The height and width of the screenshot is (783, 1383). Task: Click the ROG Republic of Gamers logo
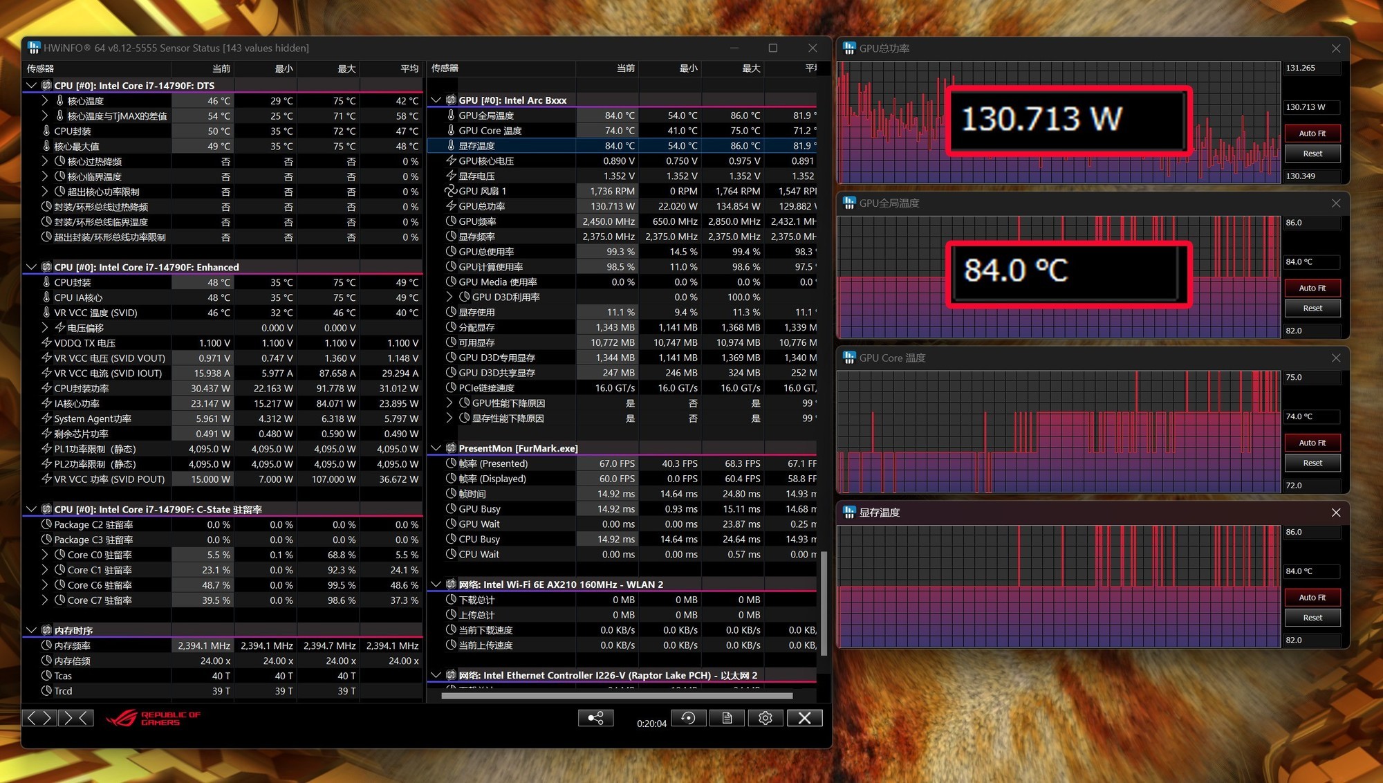[153, 718]
